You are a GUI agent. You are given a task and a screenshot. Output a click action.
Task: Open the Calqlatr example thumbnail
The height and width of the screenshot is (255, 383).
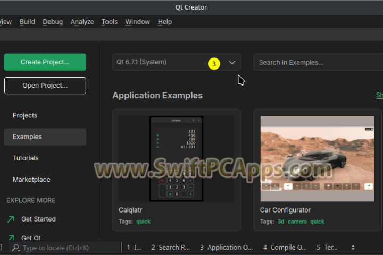[177, 159]
